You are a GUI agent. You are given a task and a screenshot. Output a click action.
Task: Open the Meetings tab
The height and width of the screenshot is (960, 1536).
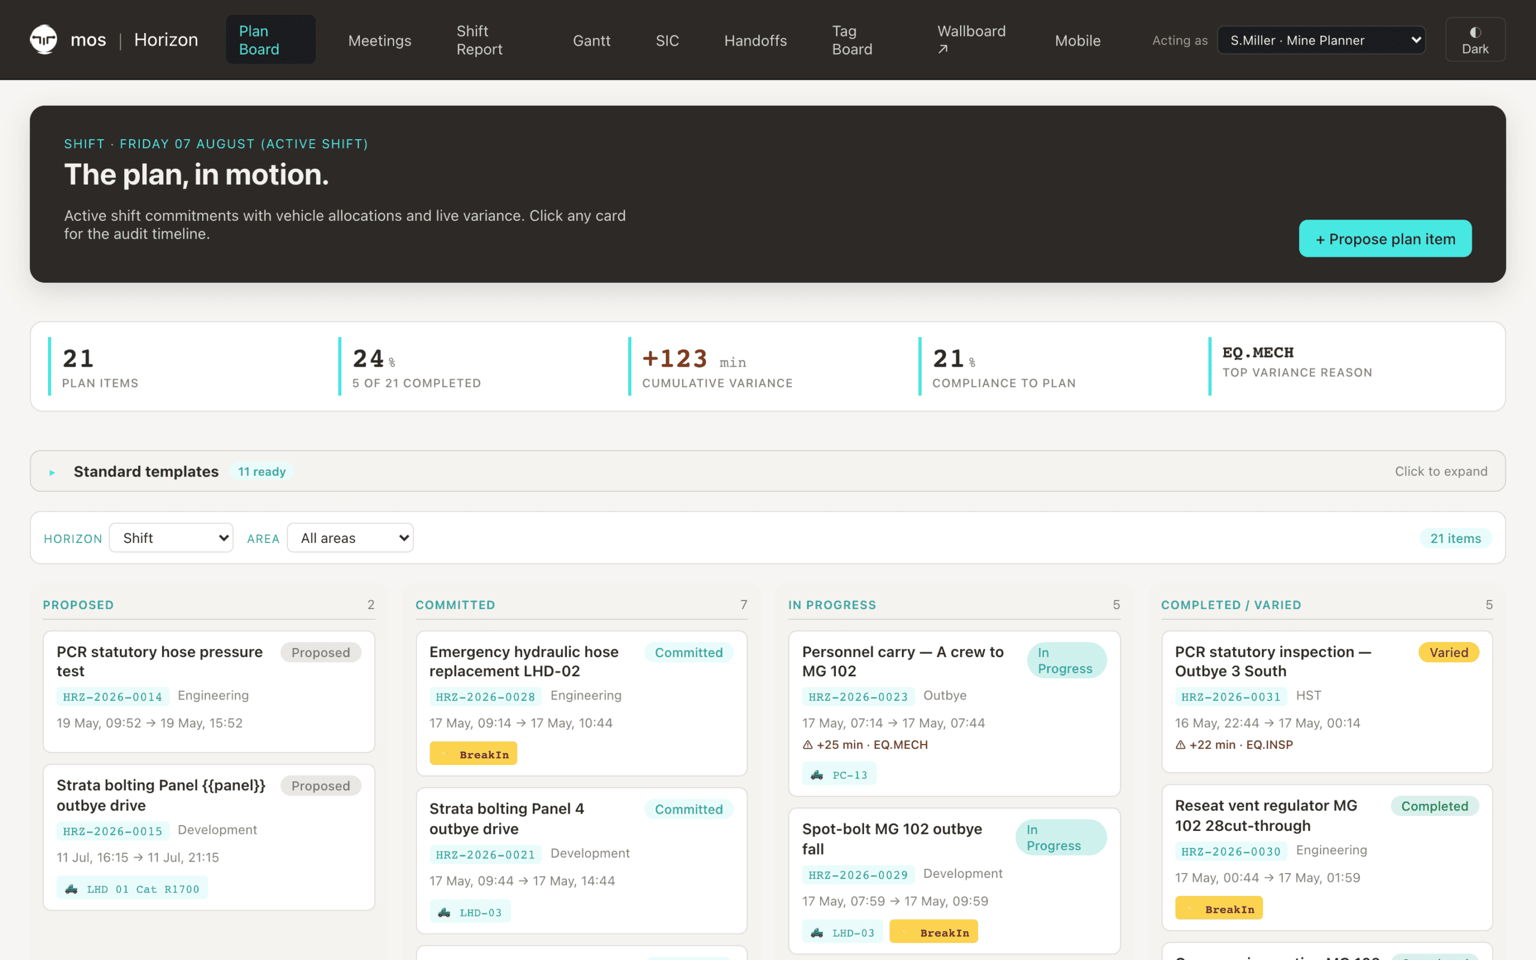[x=380, y=41]
